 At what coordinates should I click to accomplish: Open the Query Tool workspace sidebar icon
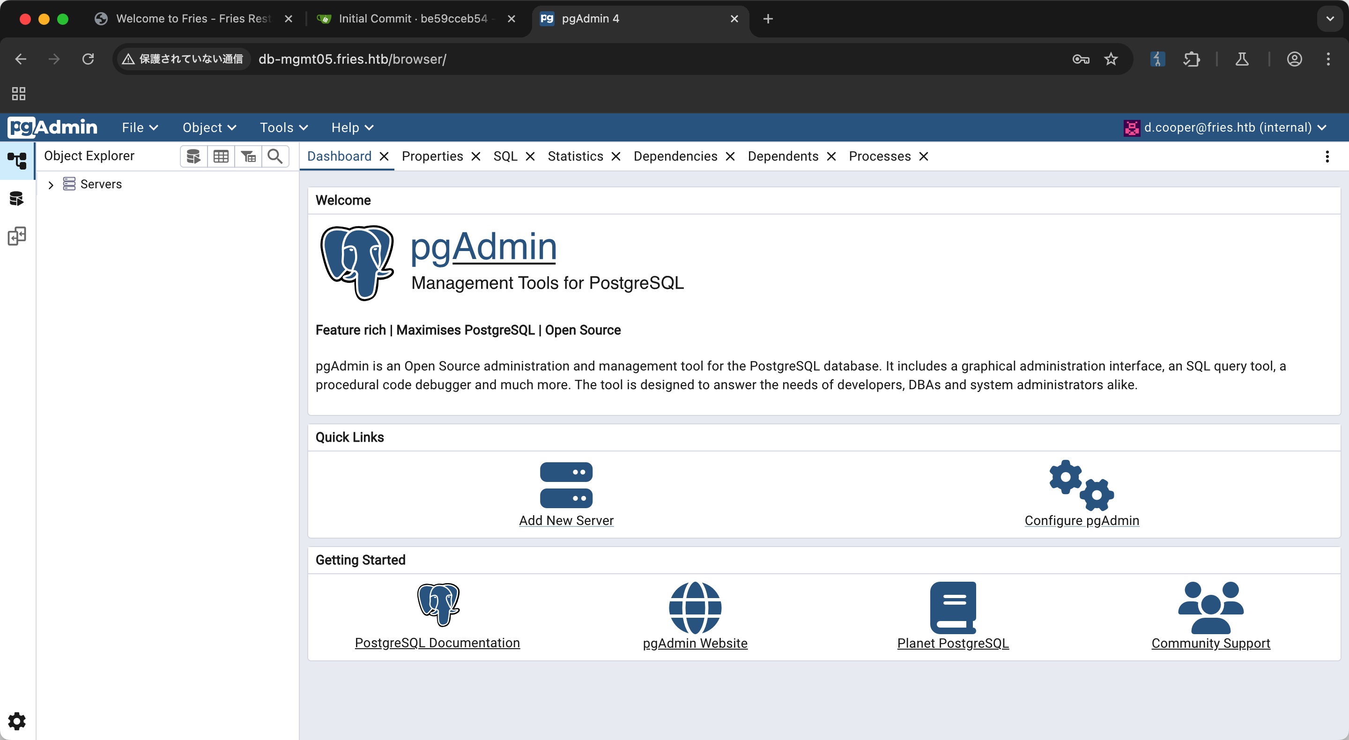tap(17, 199)
